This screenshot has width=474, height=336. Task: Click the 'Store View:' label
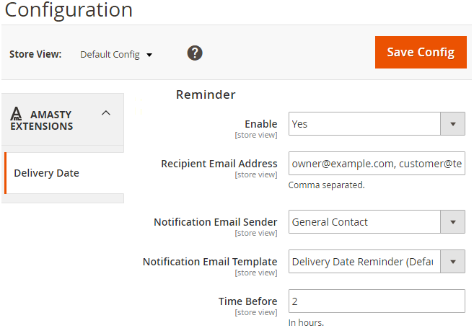(35, 54)
